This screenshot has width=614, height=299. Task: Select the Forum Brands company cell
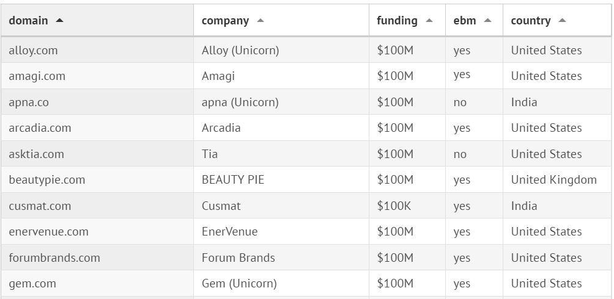click(x=238, y=258)
